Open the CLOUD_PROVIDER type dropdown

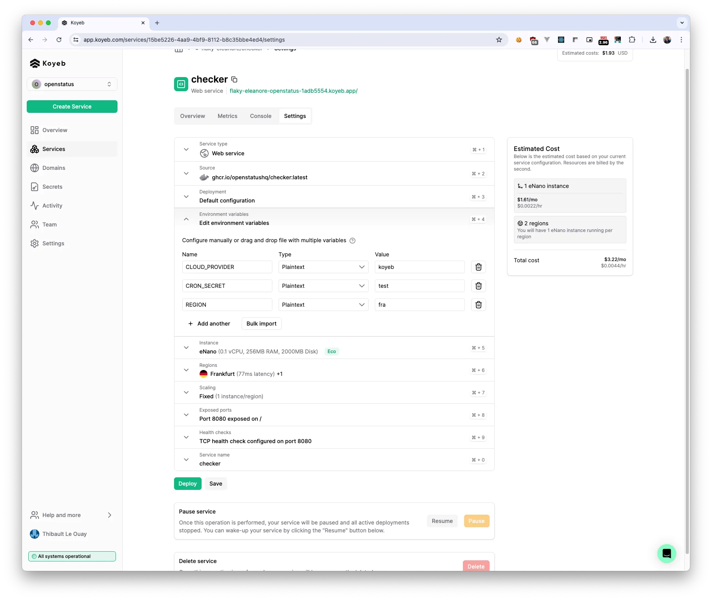[x=323, y=267]
